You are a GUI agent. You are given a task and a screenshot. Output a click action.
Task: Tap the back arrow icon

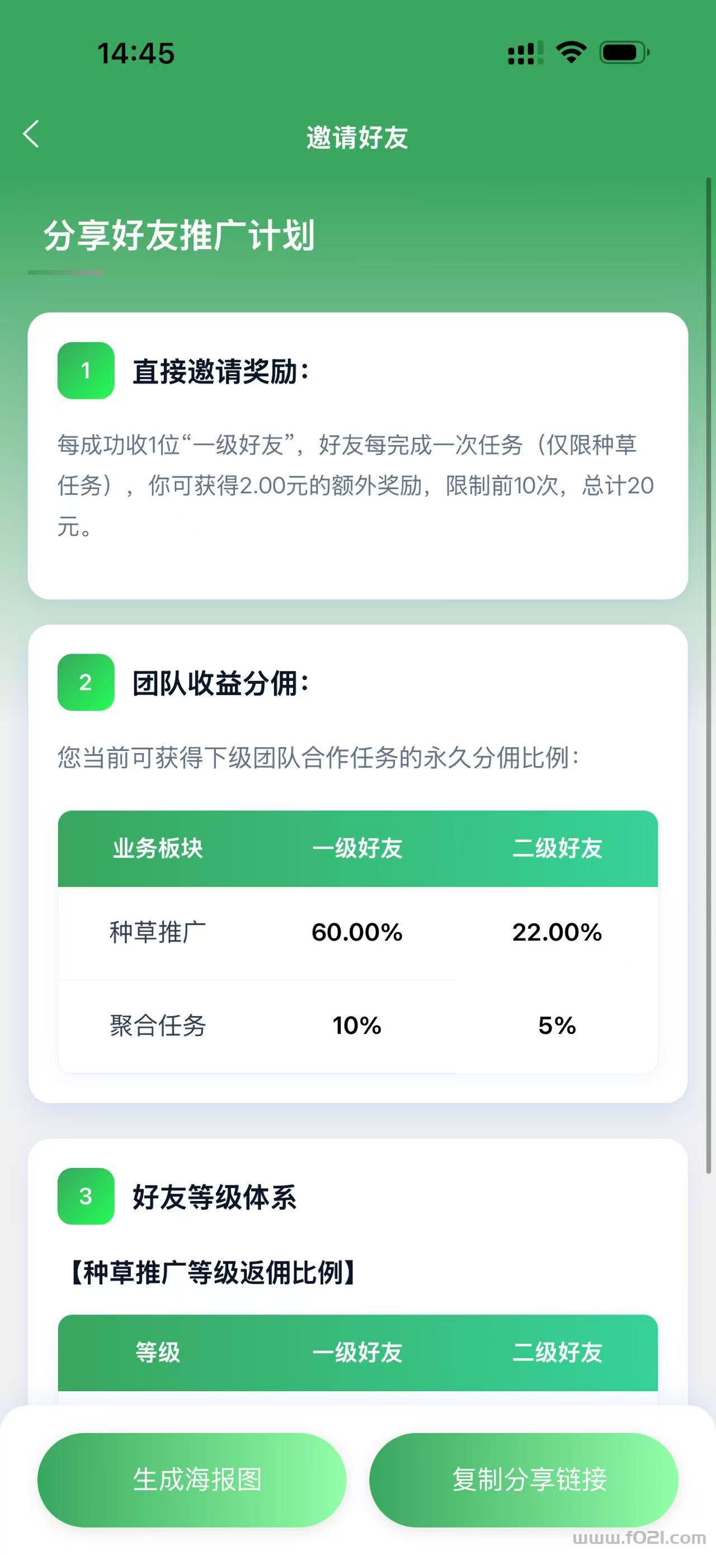tap(31, 134)
